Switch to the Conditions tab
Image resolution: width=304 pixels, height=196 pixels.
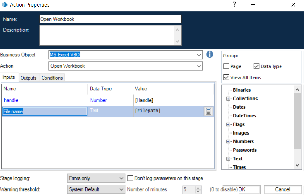(x=52, y=78)
